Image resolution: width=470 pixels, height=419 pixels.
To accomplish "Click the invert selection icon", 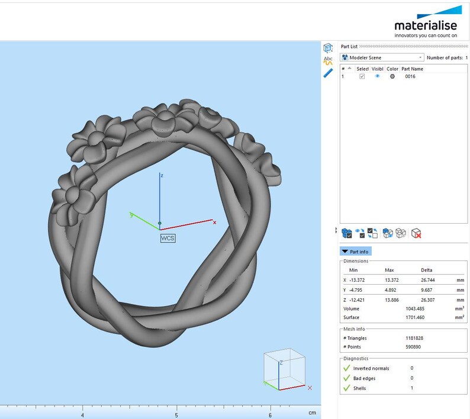I will pos(372,233).
